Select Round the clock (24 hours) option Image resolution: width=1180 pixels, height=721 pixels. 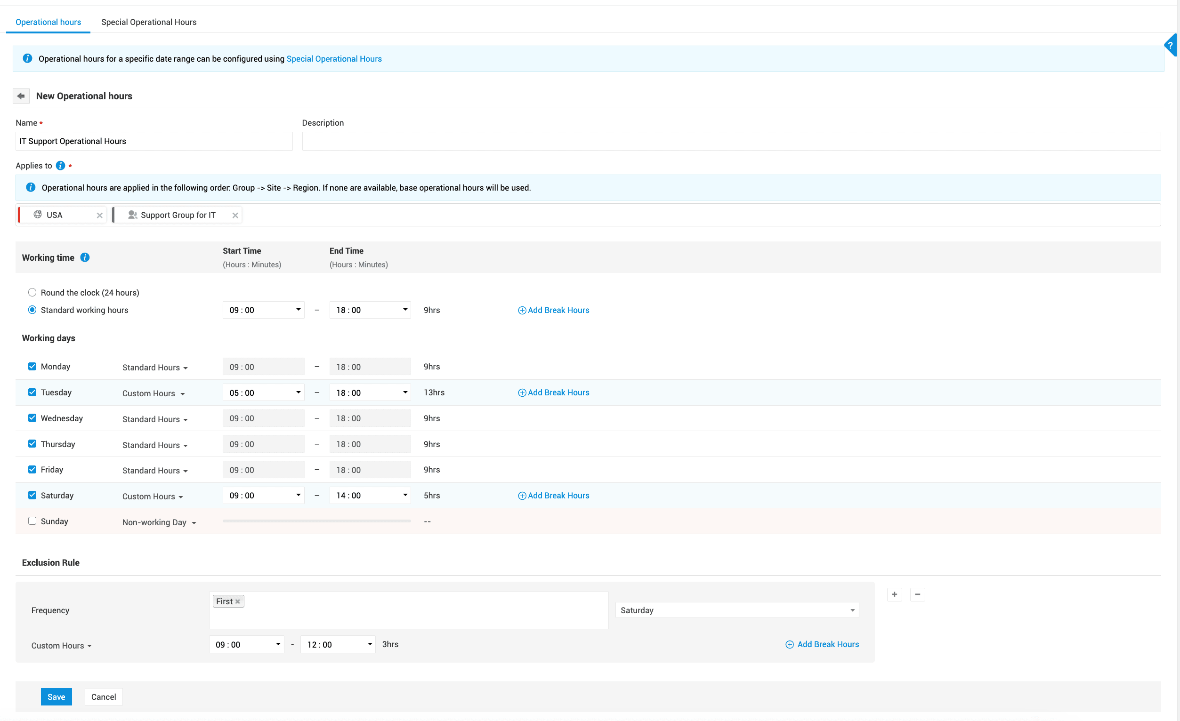pyautogui.click(x=32, y=293)
